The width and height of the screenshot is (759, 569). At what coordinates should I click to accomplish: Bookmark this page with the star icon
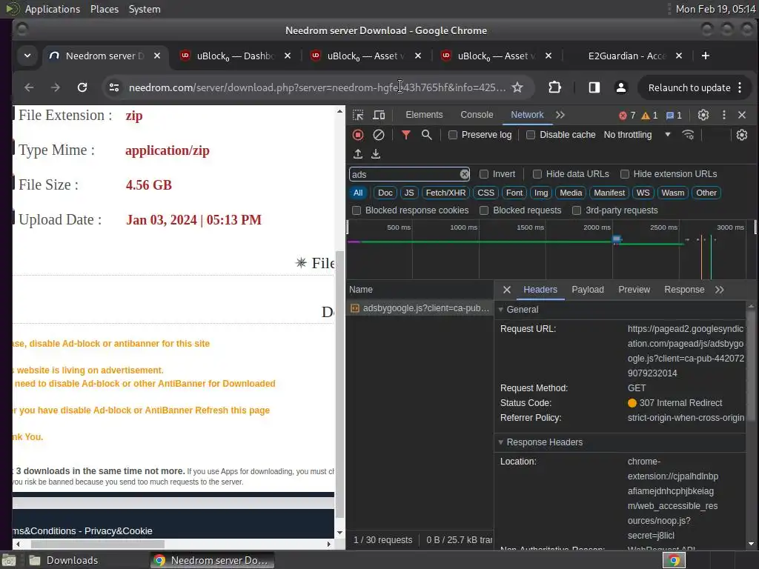click(x=517, y=87)
